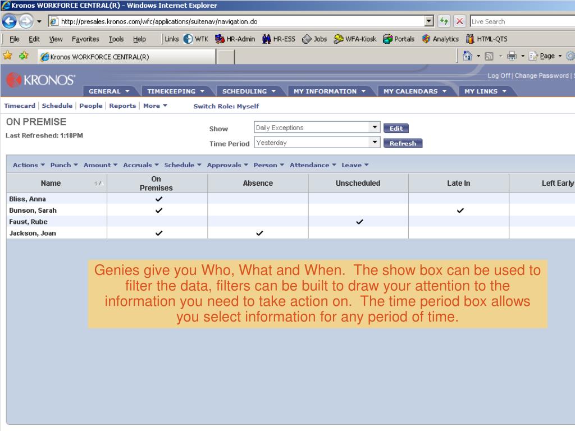575x431 pixels.
Task: Open the More dropdown in navigation links
Action: tap(155, 106)
